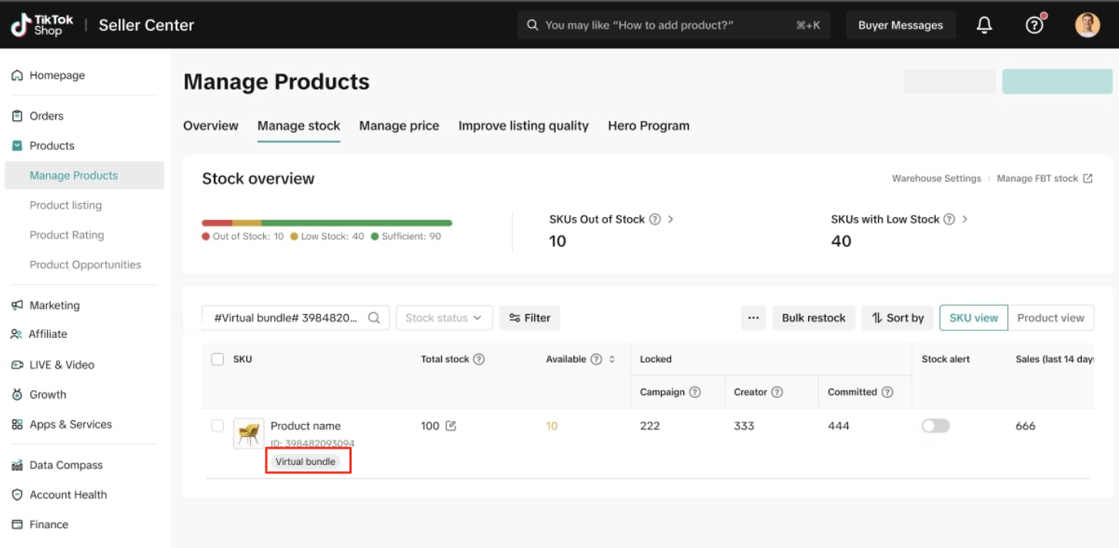Click the stock level color bar

click(327, 223)
